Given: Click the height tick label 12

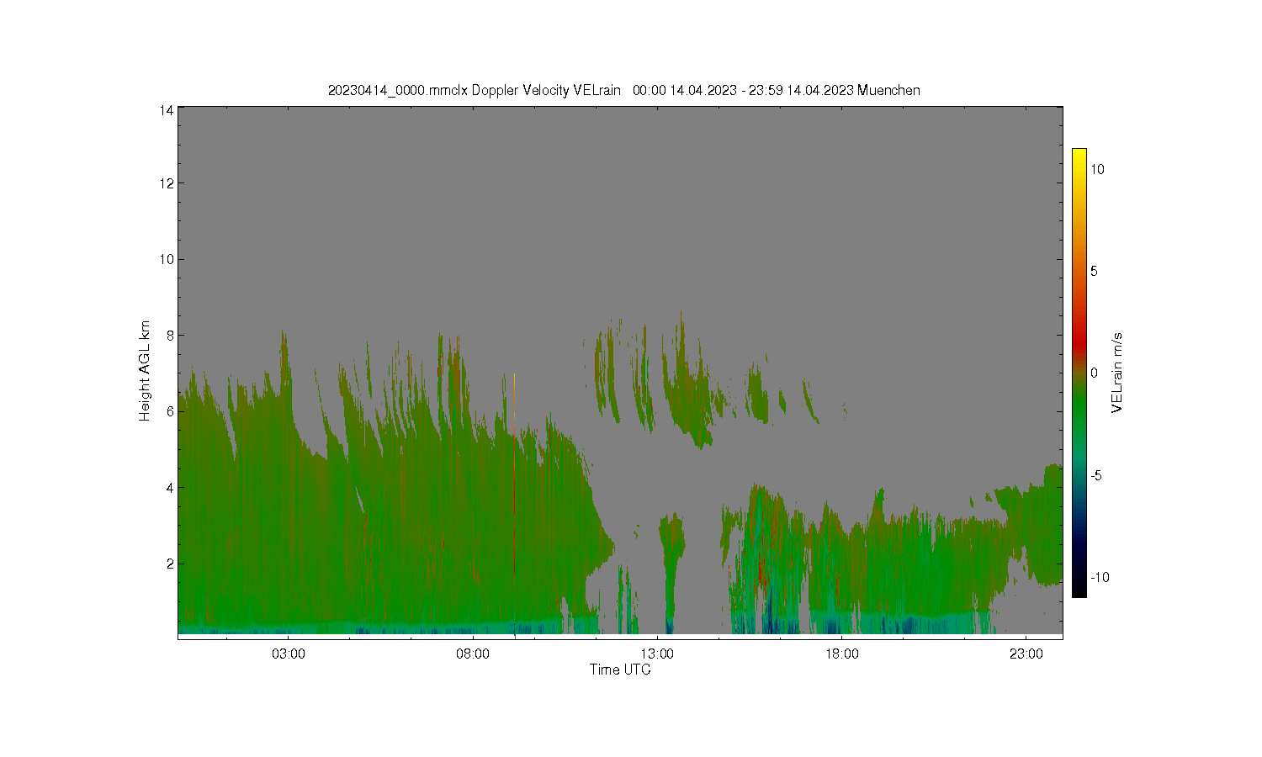Looking at the screenshot, I should pyautogui.click(x=167, y=183).
